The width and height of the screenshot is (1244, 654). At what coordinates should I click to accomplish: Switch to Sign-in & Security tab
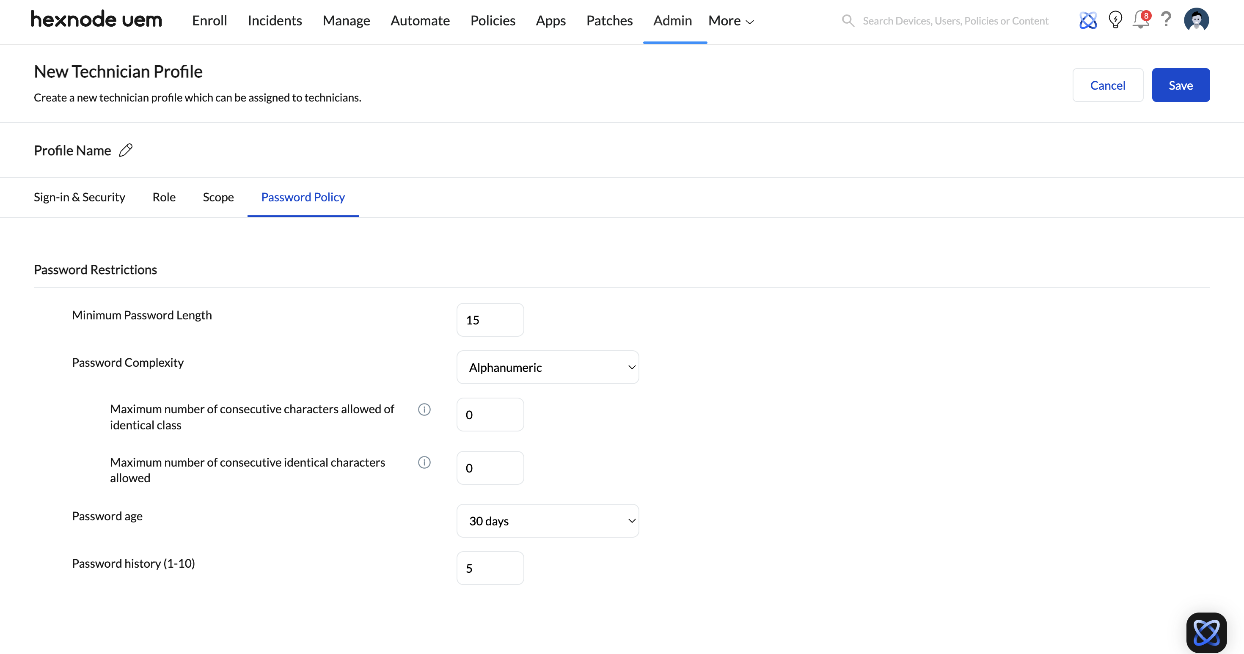[80, 197]
